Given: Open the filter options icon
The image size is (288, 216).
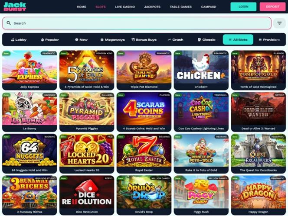Looking at the screenshot, I should coord(279,23).
